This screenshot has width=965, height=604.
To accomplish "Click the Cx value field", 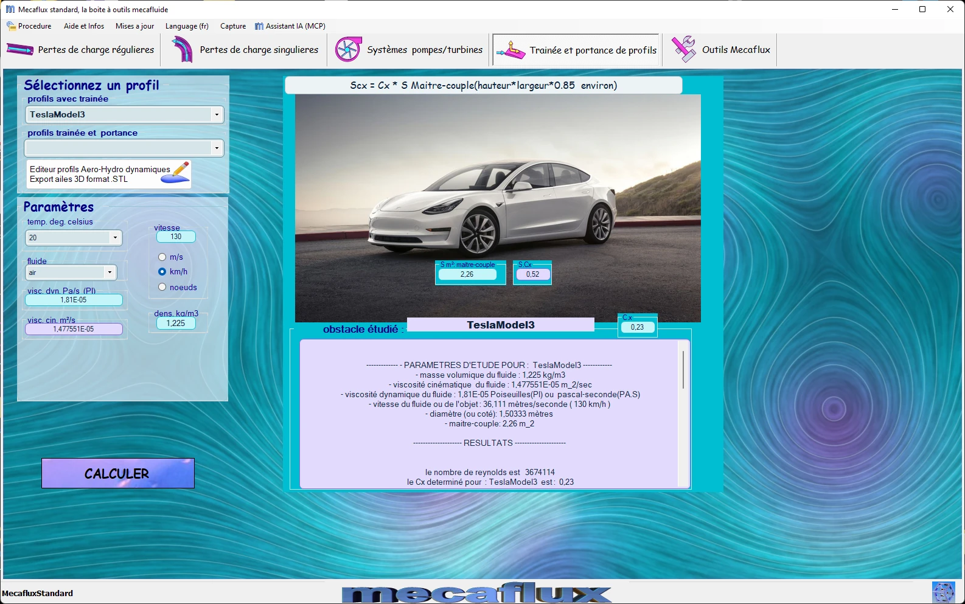I will click(637, 327).
